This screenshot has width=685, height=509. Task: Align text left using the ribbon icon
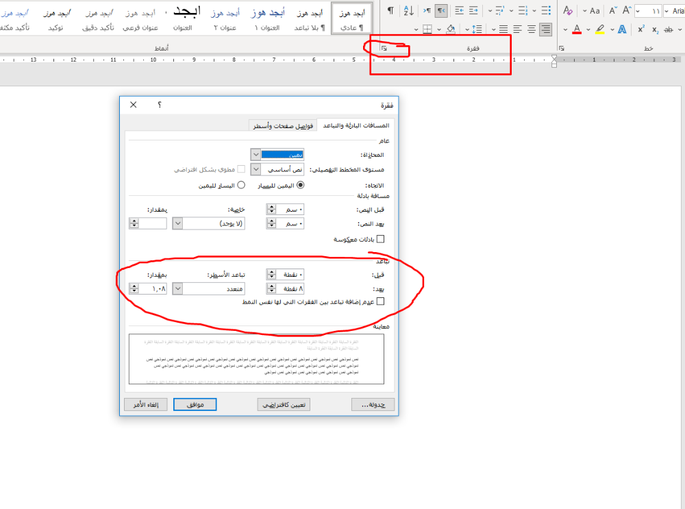(x=517, y=29)
